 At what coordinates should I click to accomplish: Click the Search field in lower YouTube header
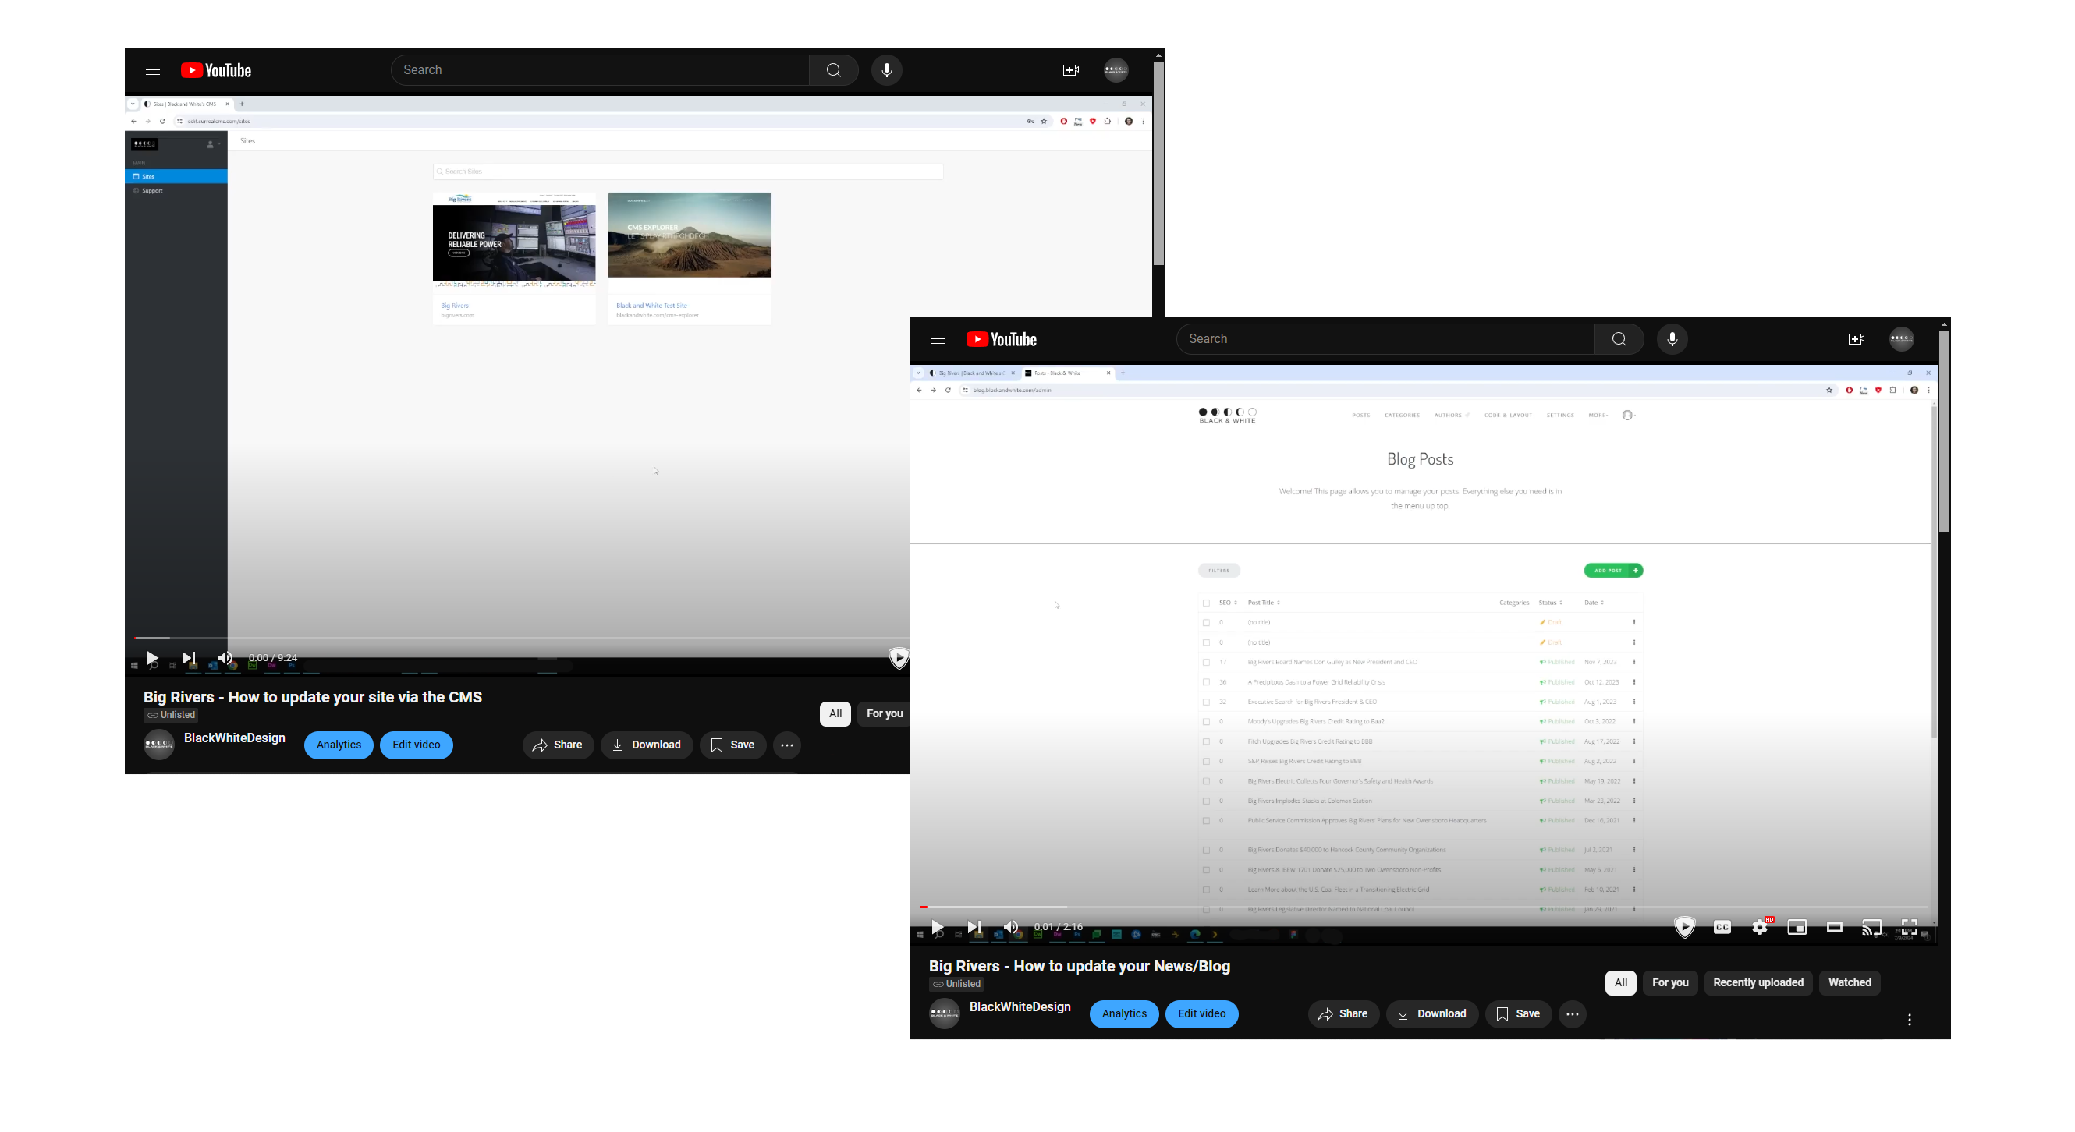point(1385,339)
